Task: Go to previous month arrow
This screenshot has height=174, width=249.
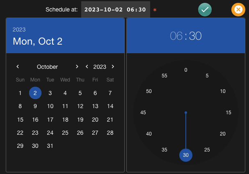Action: [x=18, y=67]
